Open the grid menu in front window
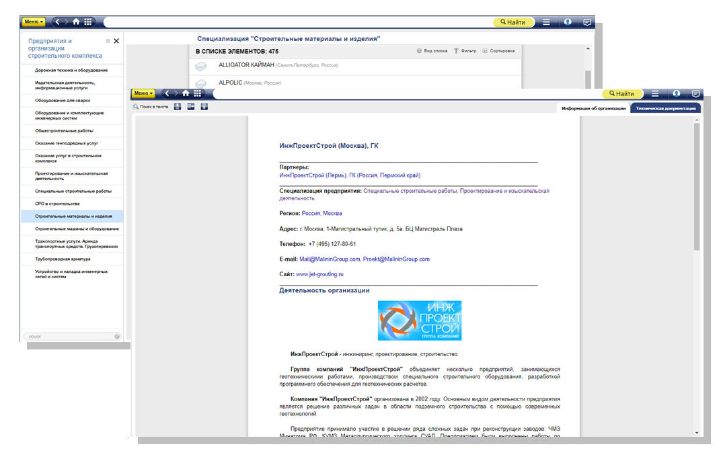This screenshot has height=463, width=723. (197, 93)
